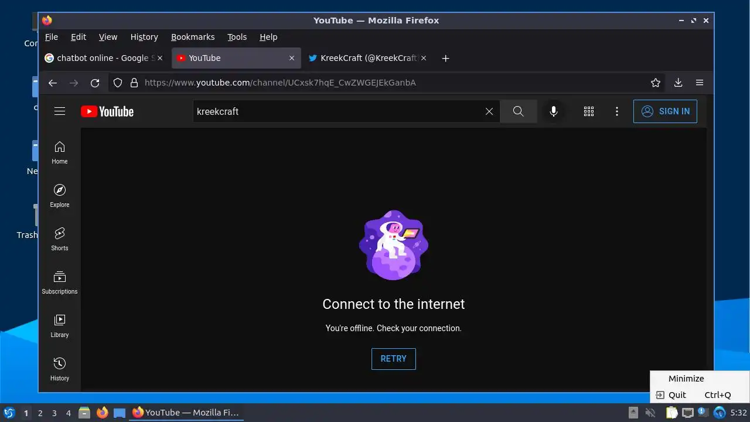Click the site security padlock icon
The height and width of the screenshot is (422, 750).
point(134,83)
